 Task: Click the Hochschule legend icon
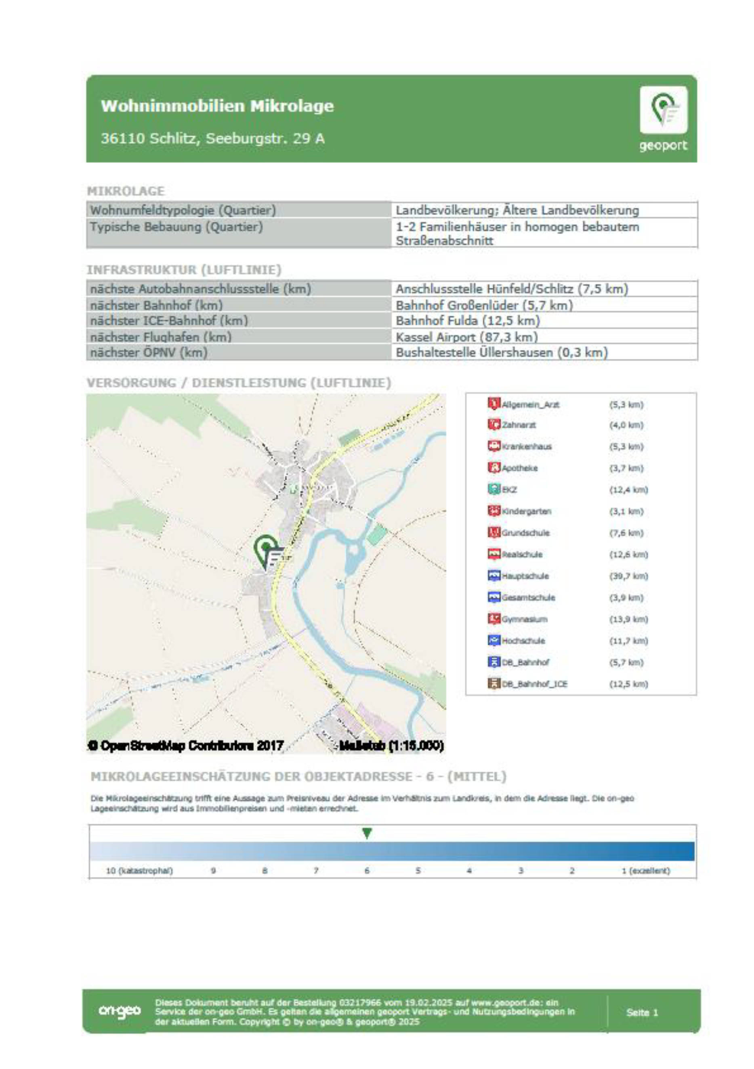tap(493, 640)
